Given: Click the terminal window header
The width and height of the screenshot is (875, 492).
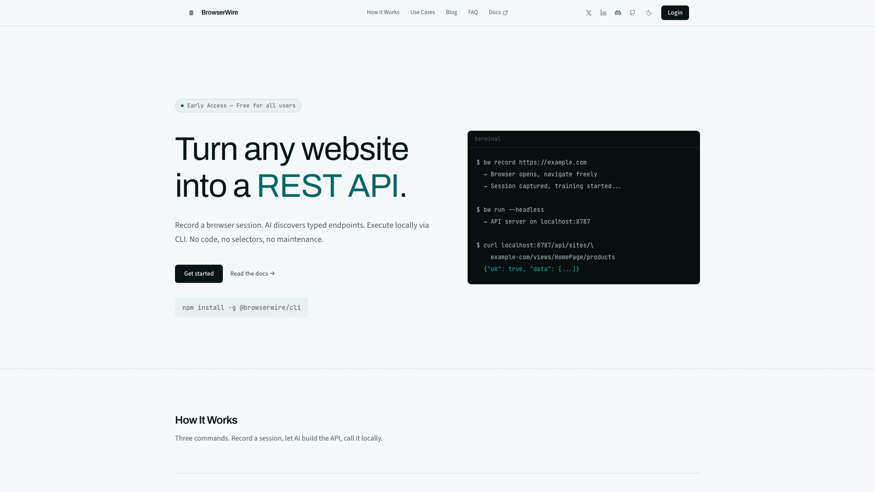Looking at the screenshot, I should point(583,139).
